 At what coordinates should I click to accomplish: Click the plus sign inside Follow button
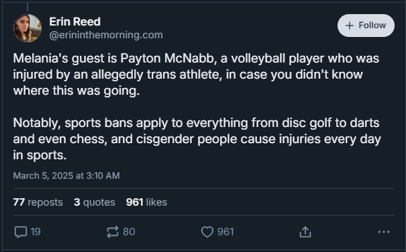(x=350, y=26)
